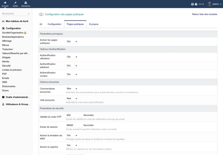Click the Configuration des pages publiques title
This screenshot has width=223, height=155.
click(x=64, y=14)
